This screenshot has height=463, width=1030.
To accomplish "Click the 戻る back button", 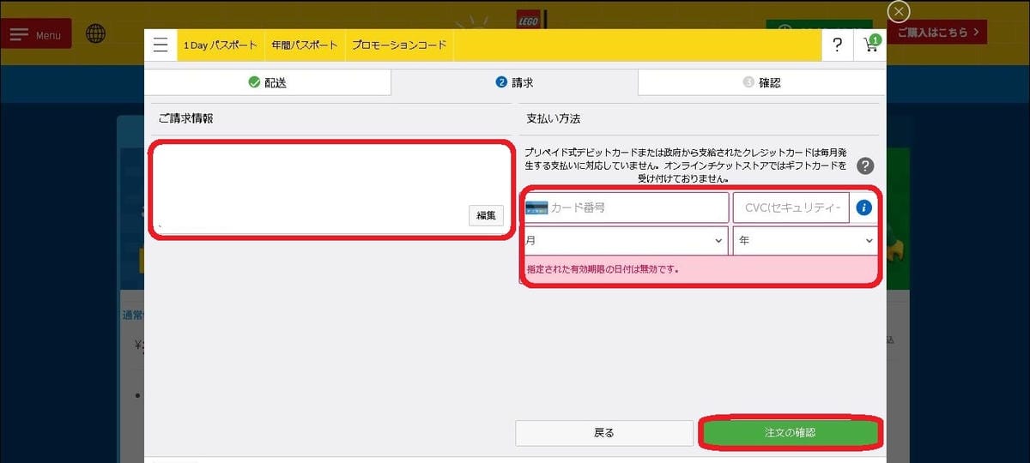I will (x=604, y=433).
